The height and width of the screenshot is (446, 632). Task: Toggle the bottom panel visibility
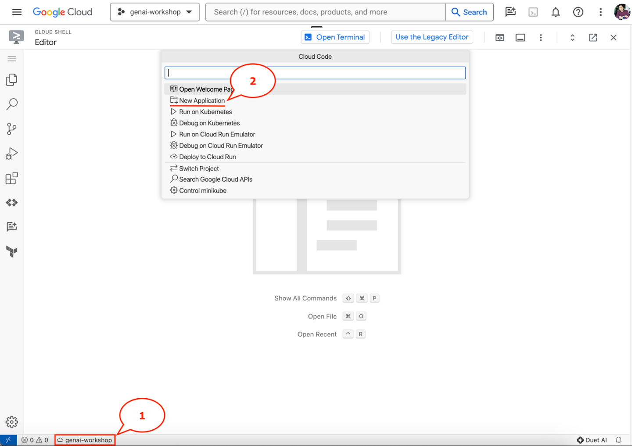coord(520,37)
